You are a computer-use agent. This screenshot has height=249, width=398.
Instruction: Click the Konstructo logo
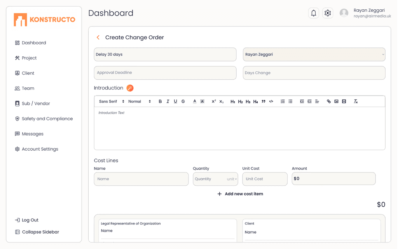pyautogui.click(x=44, y=20)
